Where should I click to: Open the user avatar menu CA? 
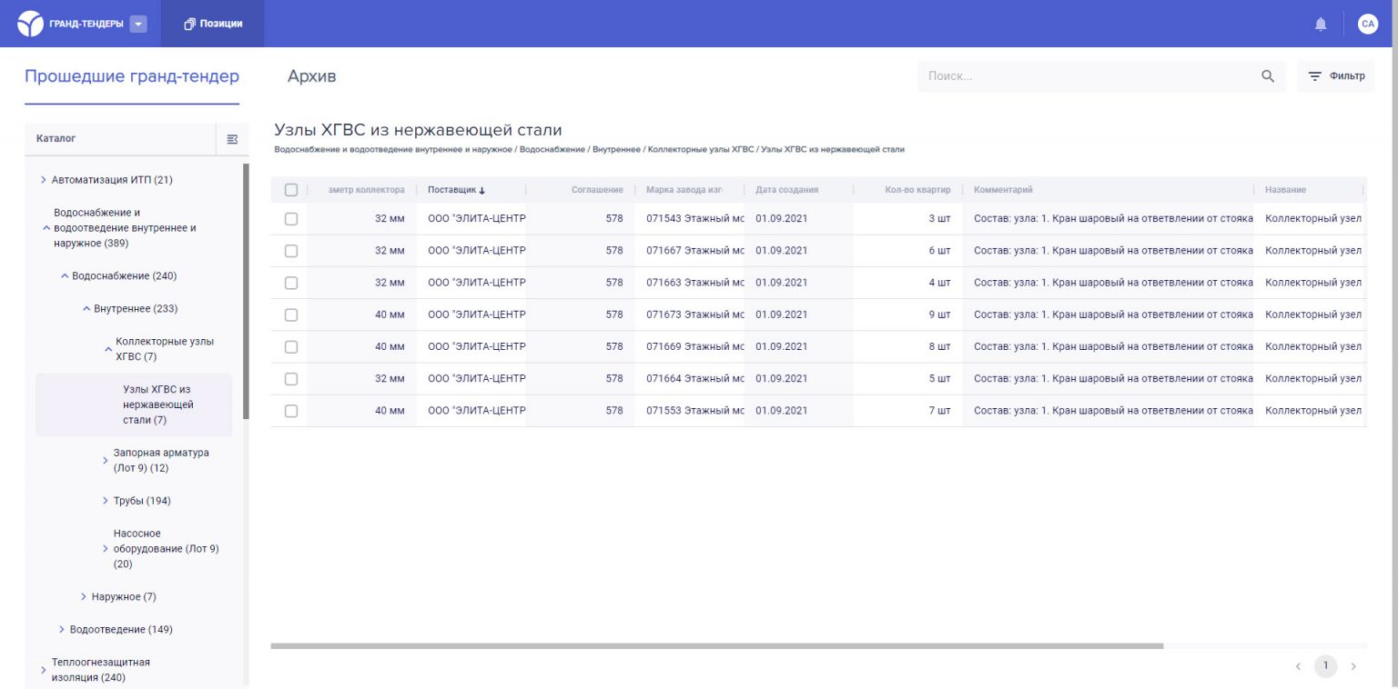tap(1368, 24)
